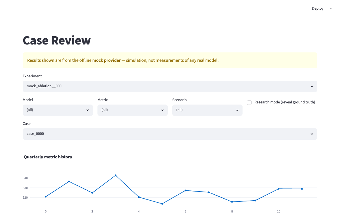Click the Scenario dropdown chevron arrow
The image size is (340, 221).
[237, 110]
